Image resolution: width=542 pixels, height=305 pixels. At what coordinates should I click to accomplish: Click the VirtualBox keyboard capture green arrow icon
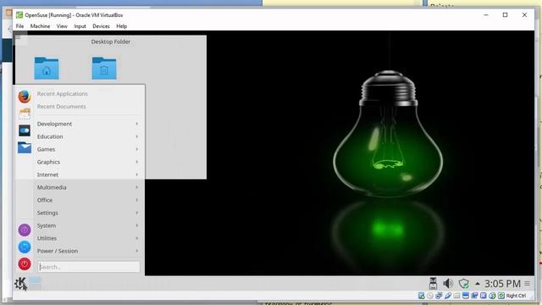coord(501,296)
